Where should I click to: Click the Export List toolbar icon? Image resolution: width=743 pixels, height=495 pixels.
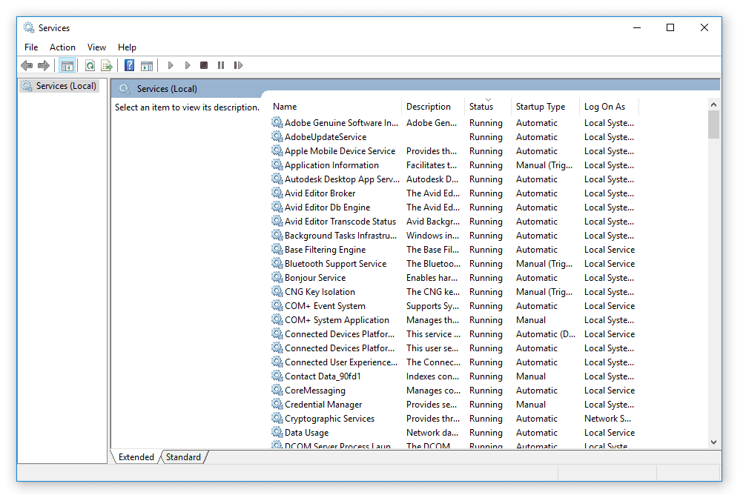pyautogui.click(x=106, y=65)
